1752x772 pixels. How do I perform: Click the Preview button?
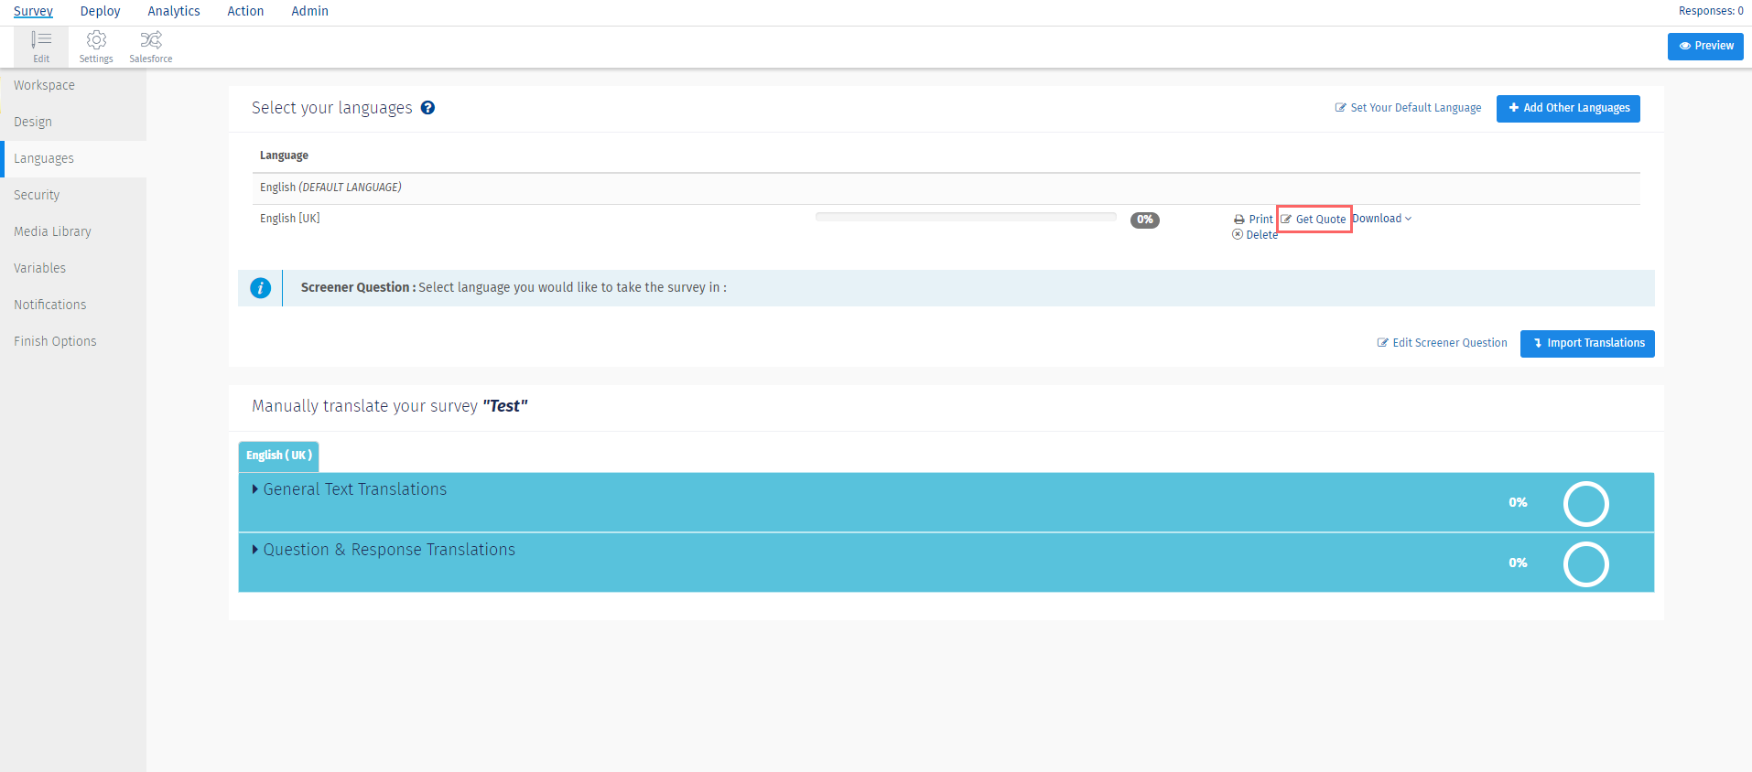(x=1705, y=46)
